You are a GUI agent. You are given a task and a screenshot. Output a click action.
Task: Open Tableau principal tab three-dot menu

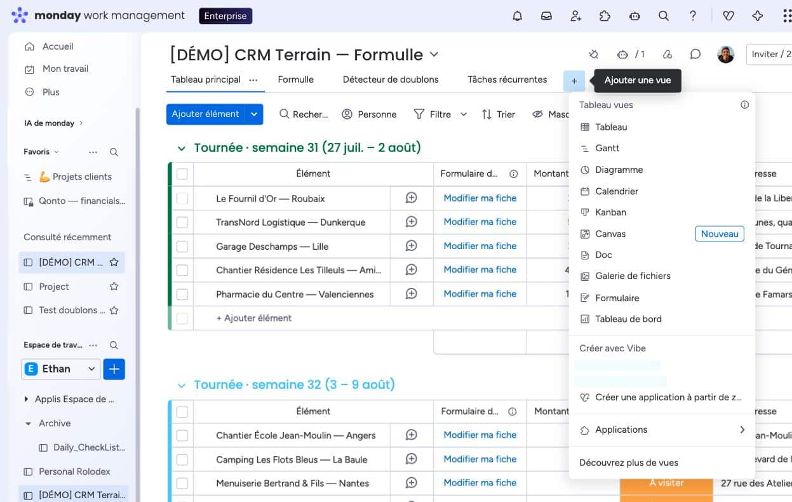coord(253,80)
